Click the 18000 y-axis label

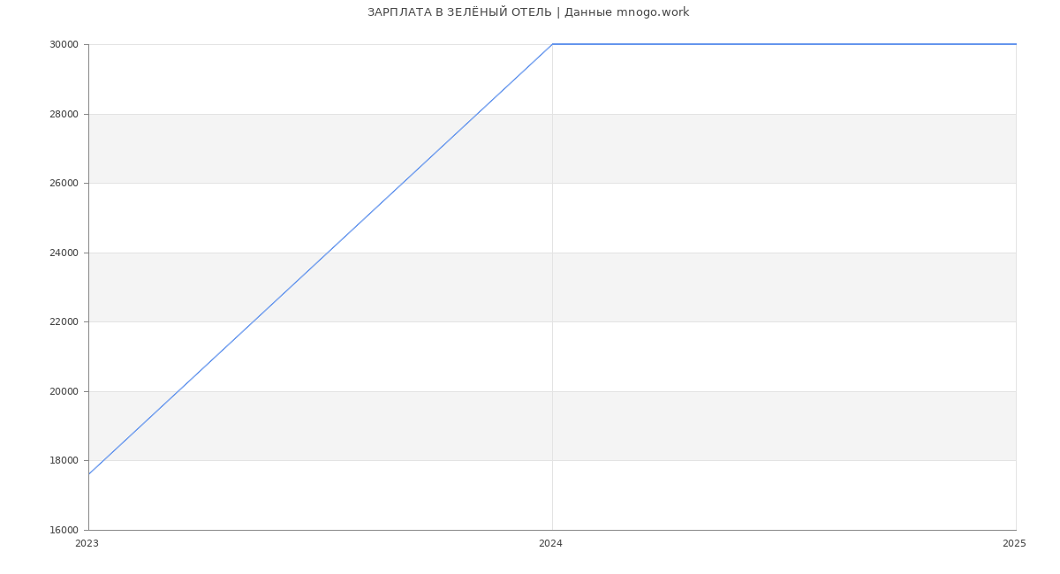64,461
